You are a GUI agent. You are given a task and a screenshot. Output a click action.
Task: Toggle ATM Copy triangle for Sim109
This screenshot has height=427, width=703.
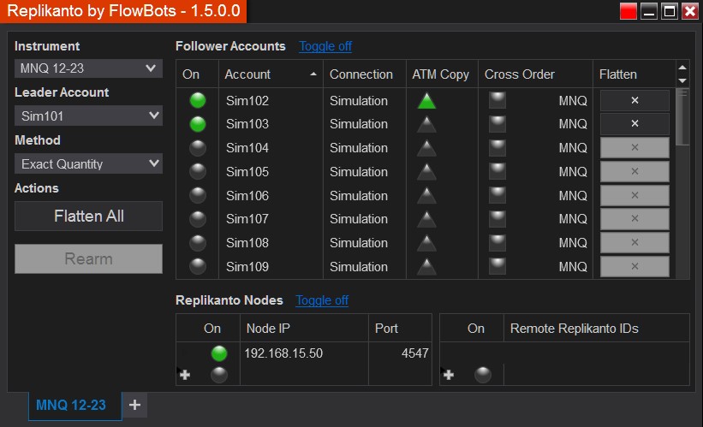coord(426,267)
